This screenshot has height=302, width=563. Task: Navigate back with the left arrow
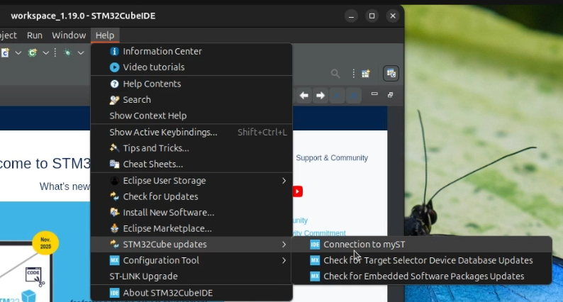pyautogui.click(x=303, y=96)
